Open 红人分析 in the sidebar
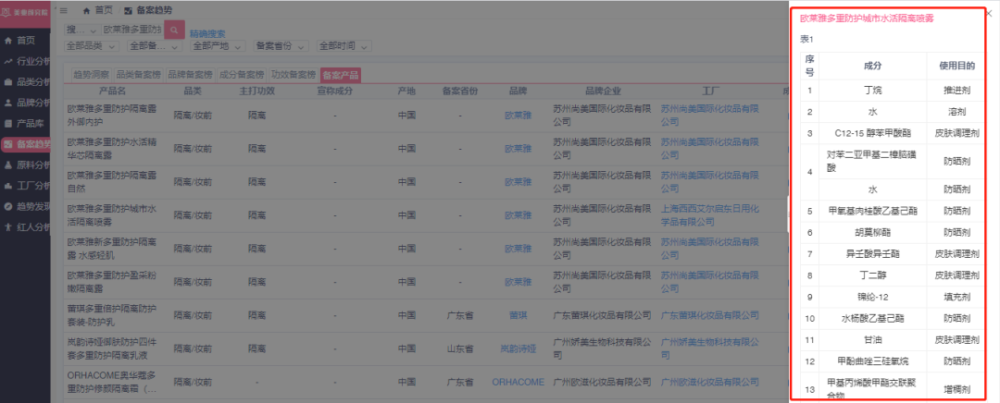Screen dimensions: 1000x403 [31, 226]
